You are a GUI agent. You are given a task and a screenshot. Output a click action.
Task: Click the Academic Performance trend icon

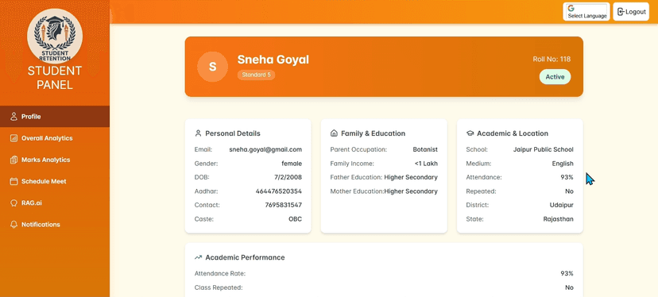coord(198,257)
